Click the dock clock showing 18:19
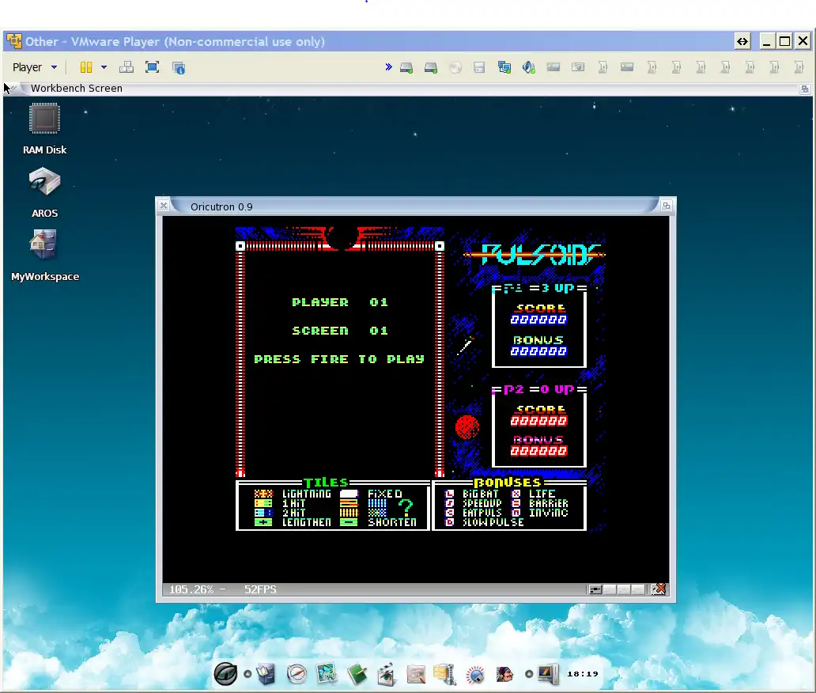816x693 pixels. pos(582,674)
